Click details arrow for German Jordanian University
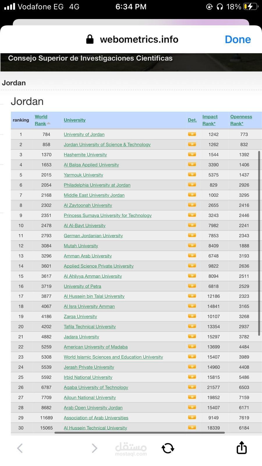Screen dimensions: 262x466 pyautogui.click(x=192, y=235)
